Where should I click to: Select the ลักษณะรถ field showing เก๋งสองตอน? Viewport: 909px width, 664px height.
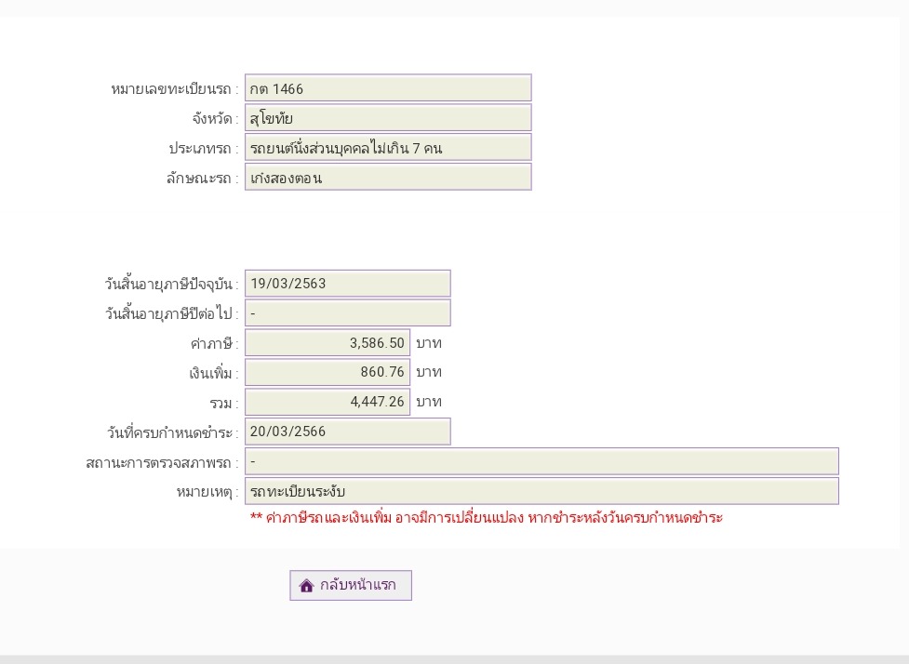point(388,177)
